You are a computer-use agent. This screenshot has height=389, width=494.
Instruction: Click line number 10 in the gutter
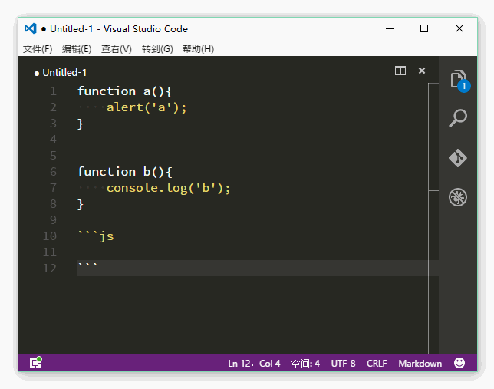pos(50,236)
